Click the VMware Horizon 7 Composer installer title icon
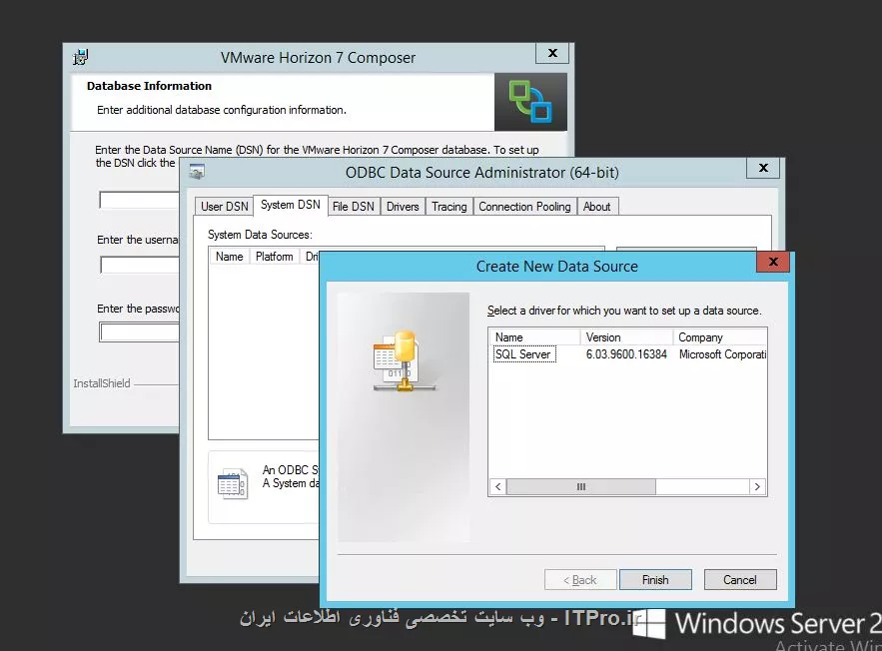The image size is (882, 651). click(81, 57)
